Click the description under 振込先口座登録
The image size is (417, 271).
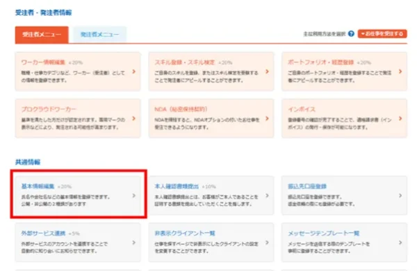click(321, 200)
